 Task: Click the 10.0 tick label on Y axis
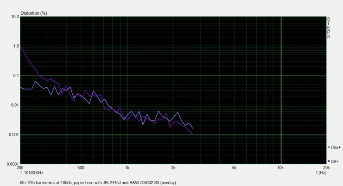click(x=15, y=17)
